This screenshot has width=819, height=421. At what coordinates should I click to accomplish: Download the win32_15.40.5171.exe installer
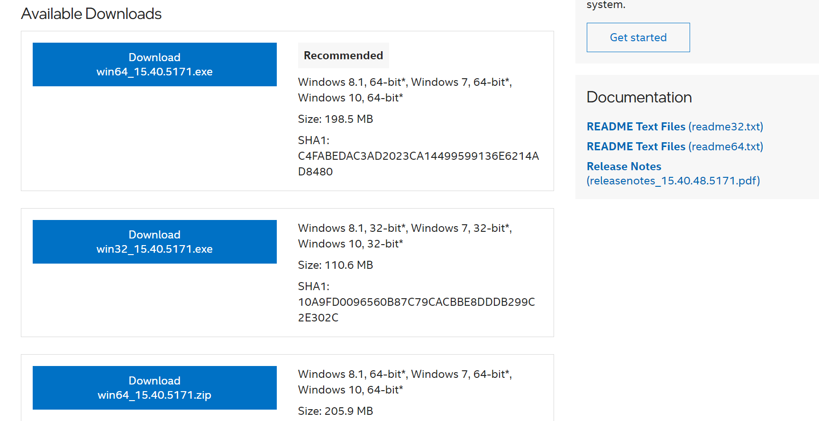[x=155, y=242]
